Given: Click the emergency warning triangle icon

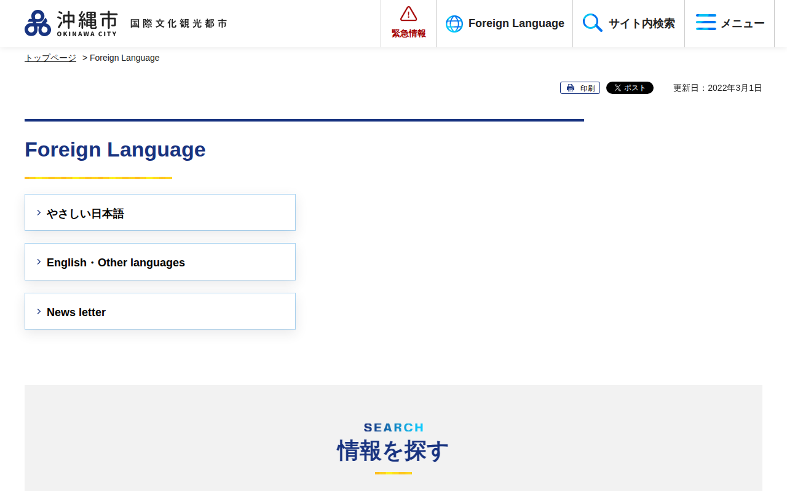Looking at the screenshot, I should [x=408, y=14].
